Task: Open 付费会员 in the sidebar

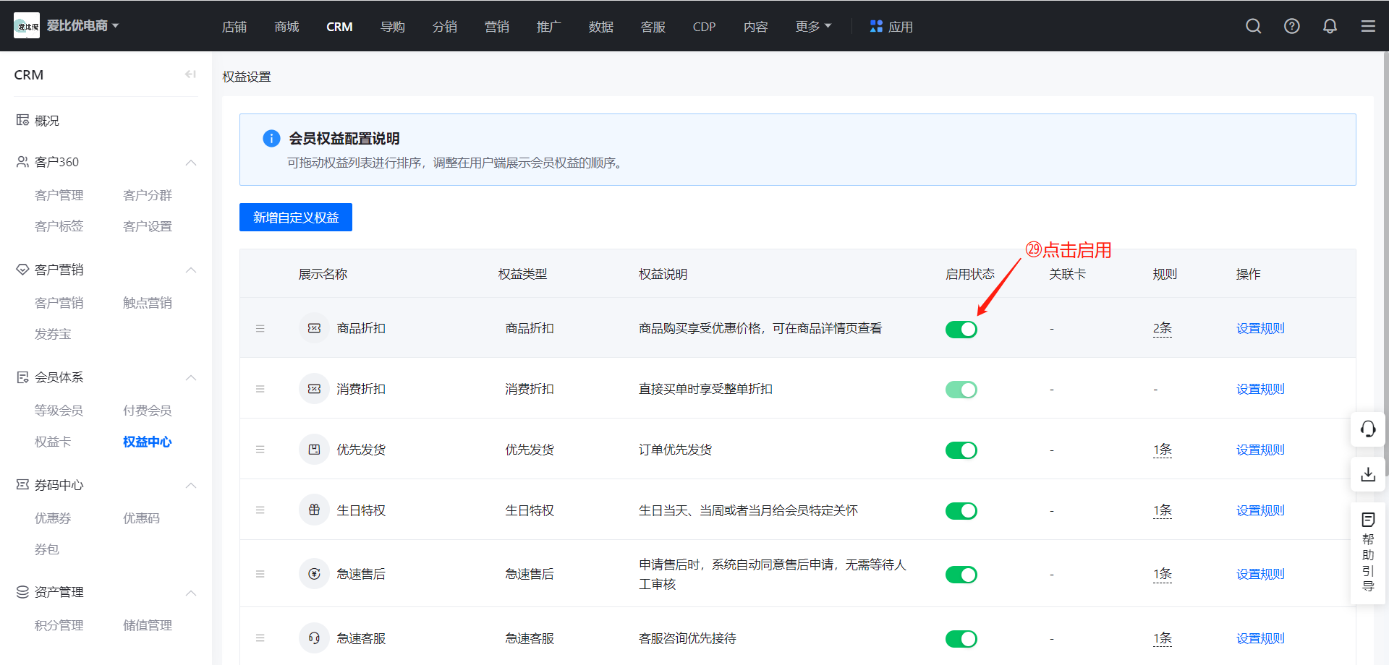Action: (148, 411)
